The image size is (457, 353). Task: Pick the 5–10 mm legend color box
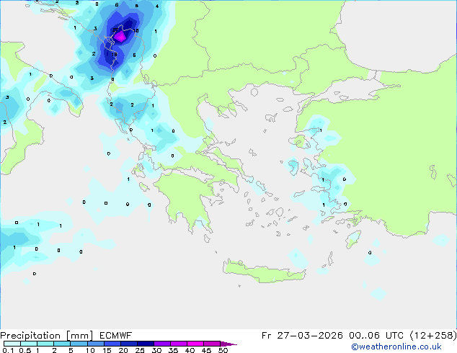[79, 344]
